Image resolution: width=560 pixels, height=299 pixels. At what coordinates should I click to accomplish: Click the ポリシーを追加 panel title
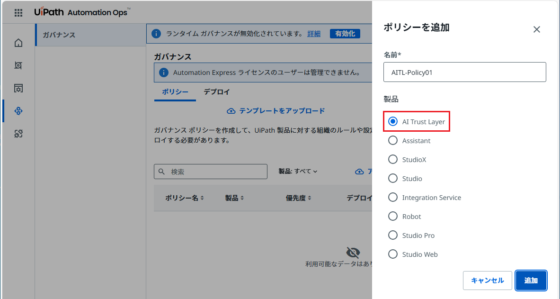point(417,27)
